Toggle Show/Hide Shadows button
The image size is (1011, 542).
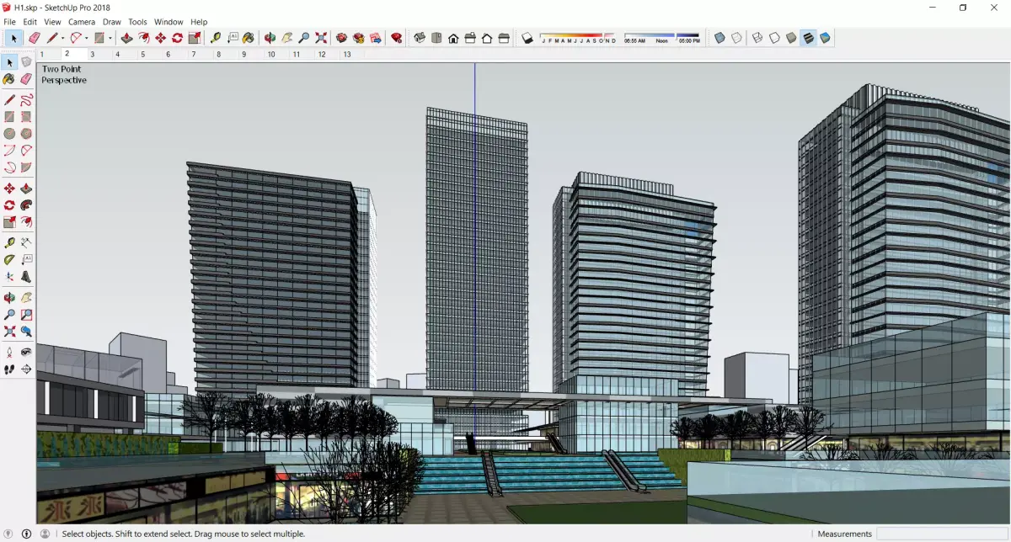[x=527, y=38]
